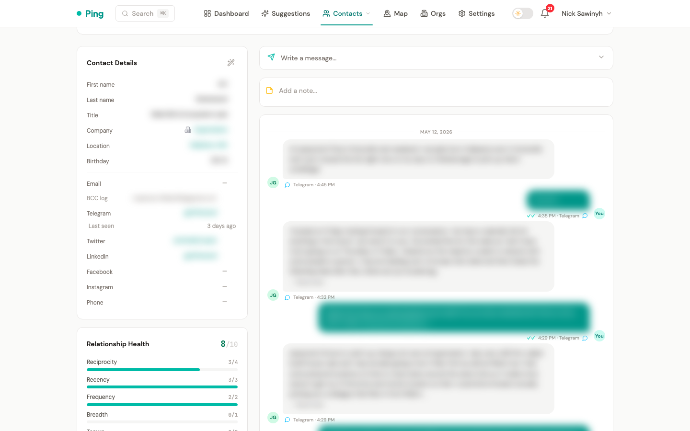Click the Frequency progress bar
The width and height of the screenshot is (690, 431).
[162, 405]
